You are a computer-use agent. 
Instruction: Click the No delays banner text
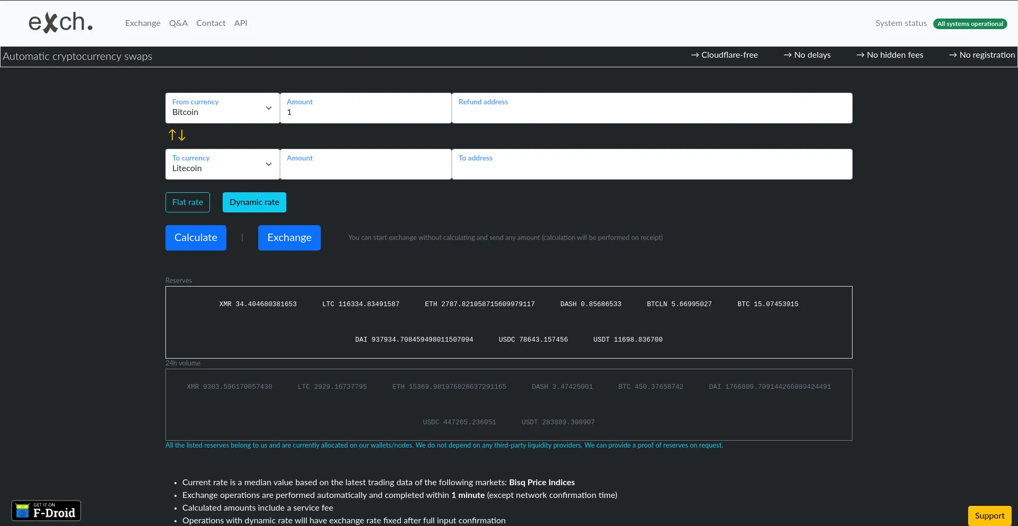[807, 55]
